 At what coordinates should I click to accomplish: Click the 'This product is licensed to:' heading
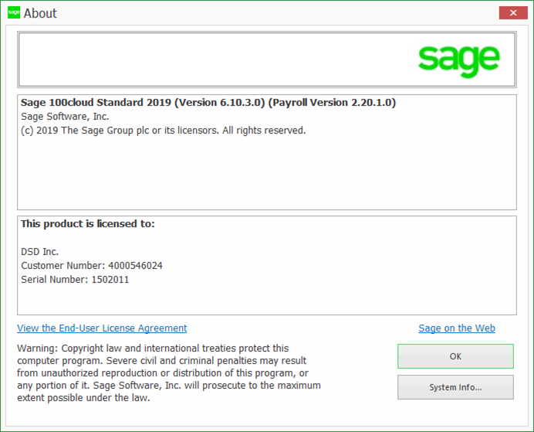[x=88, y=224]
